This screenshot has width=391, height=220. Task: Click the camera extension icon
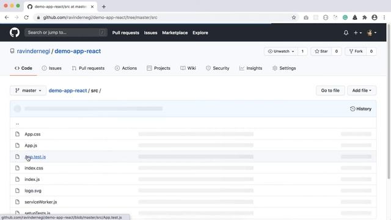pyautogui.click(x=306, y=18)
